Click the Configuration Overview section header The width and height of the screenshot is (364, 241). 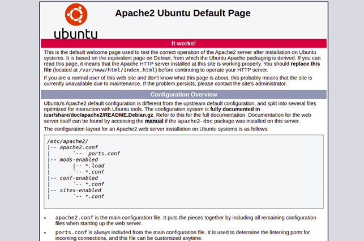click(x=183, y=95)
